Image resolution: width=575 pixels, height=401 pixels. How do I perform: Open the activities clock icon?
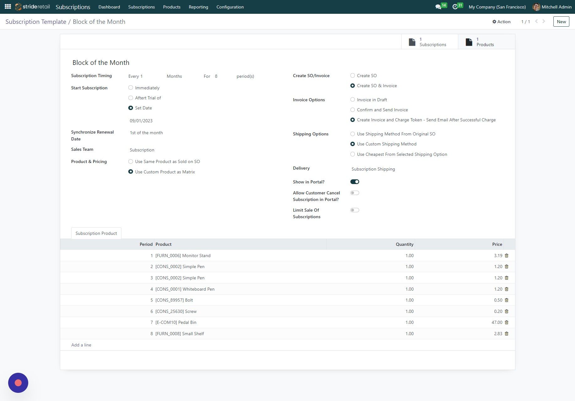point(455,7)
